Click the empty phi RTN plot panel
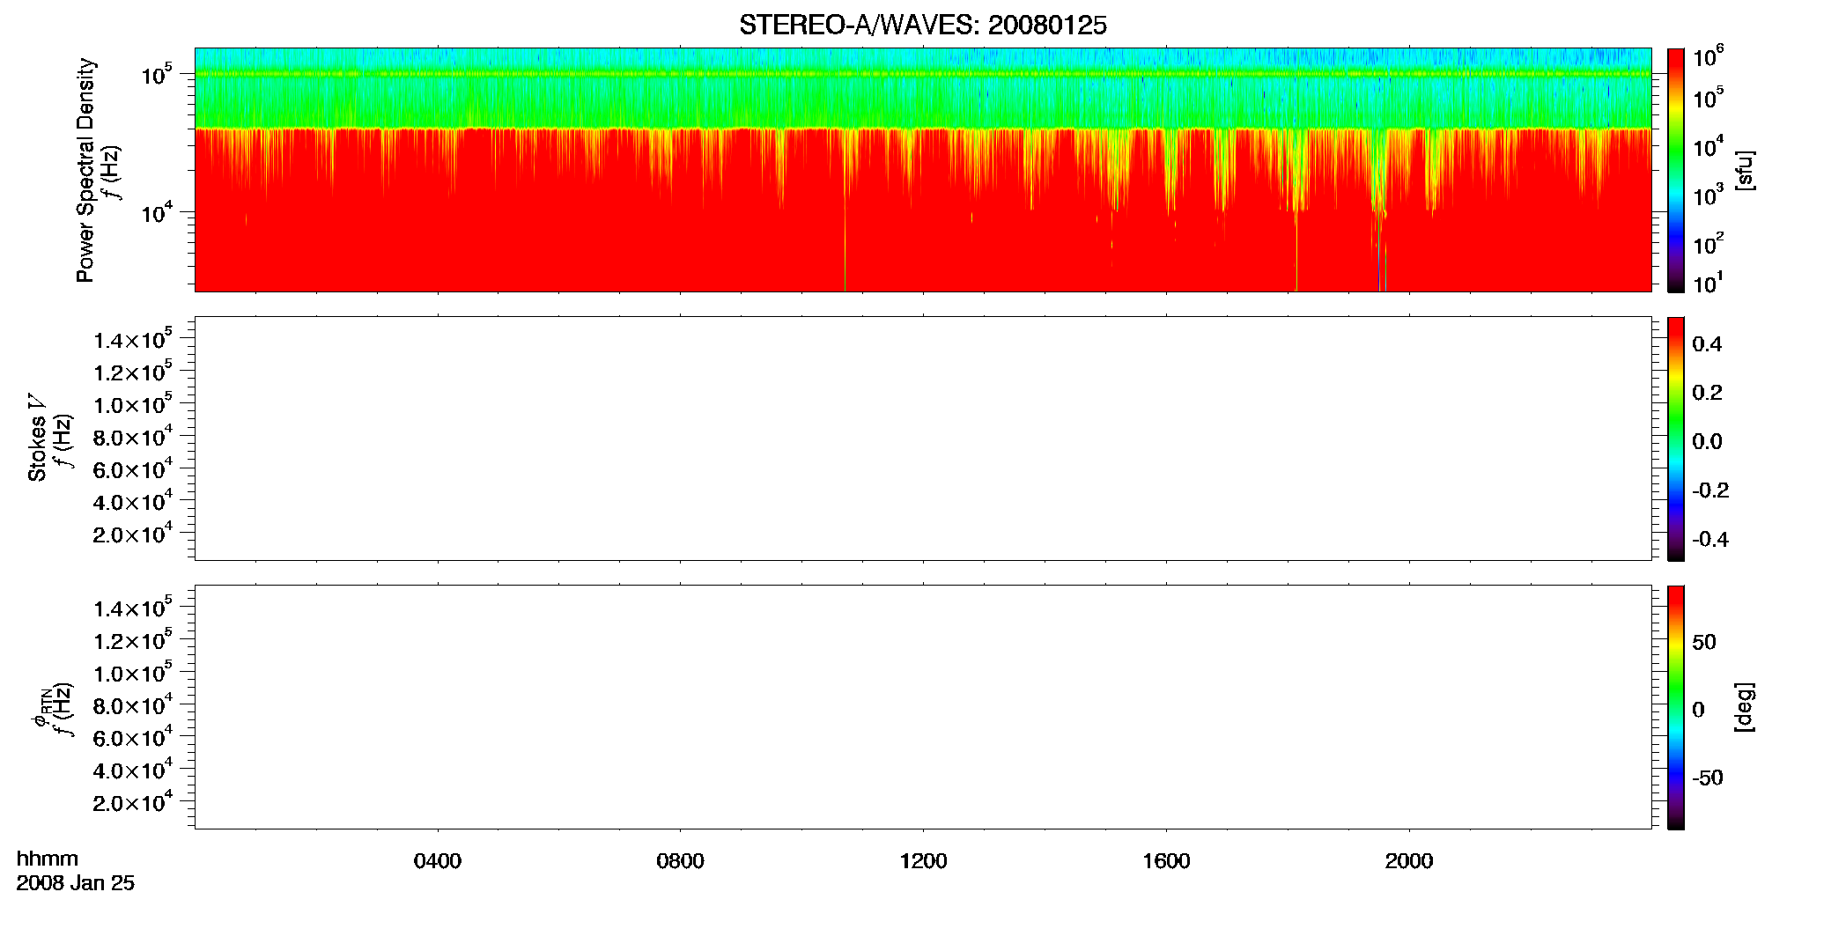The width and height of the screenshot is (1846, 951). [x=923, y=706]
